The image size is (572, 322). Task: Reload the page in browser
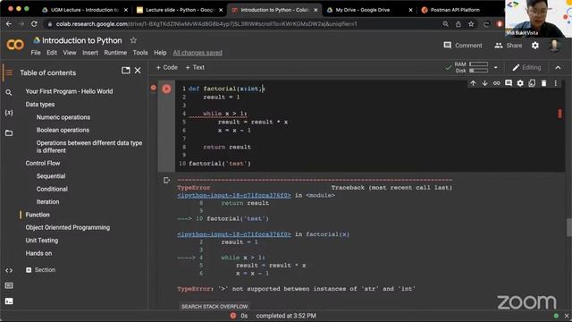click(34, 24)
